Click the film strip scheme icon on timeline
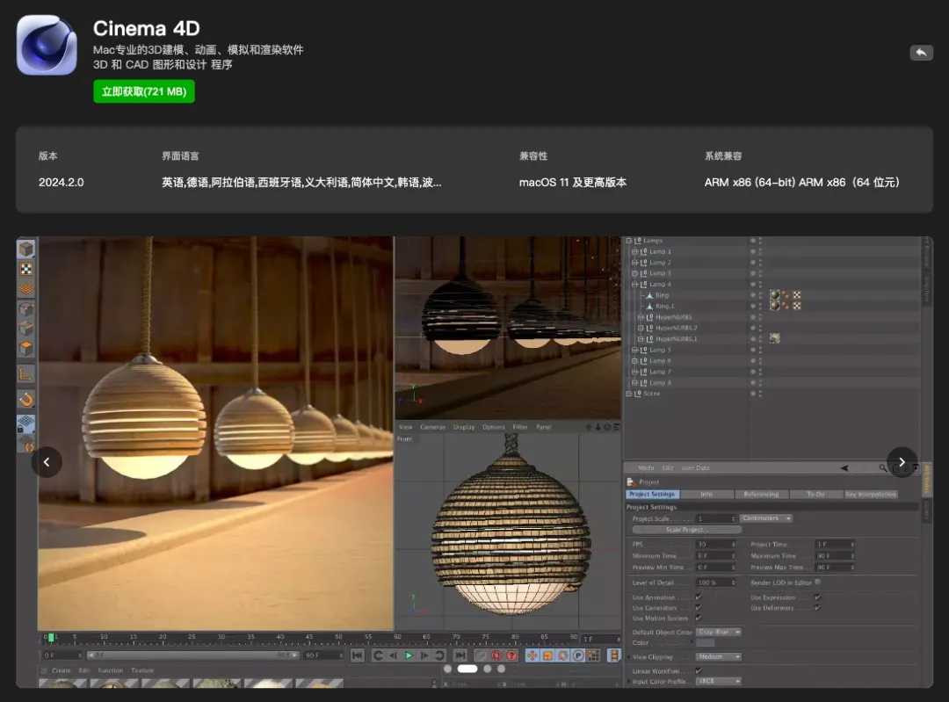 pos(613,655)
